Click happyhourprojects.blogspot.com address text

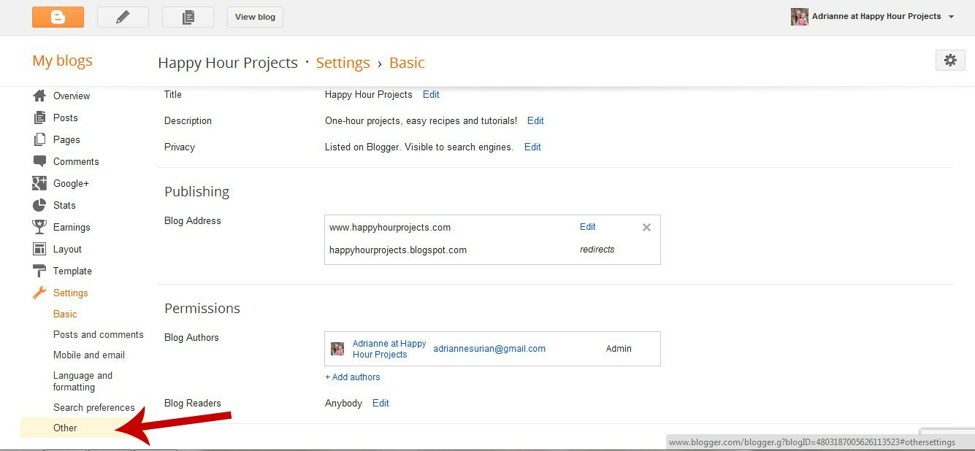click(398, 250)
